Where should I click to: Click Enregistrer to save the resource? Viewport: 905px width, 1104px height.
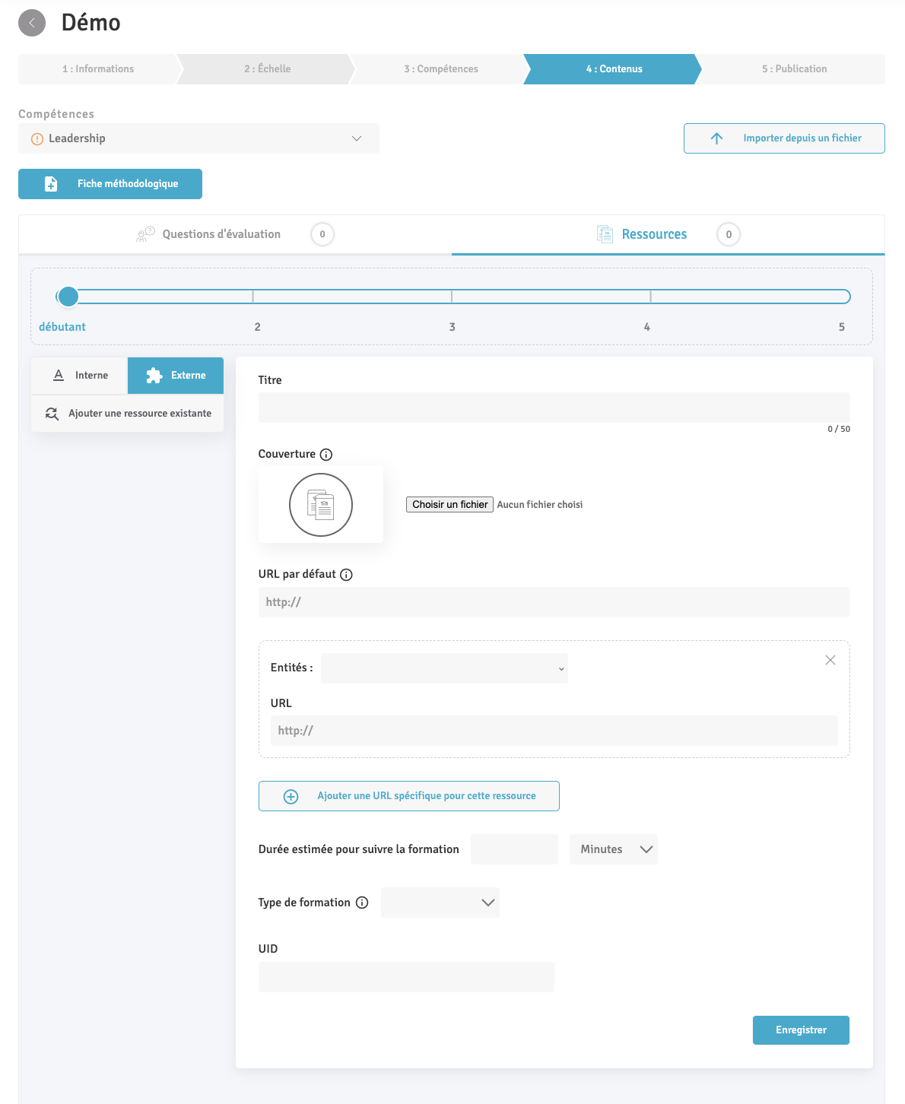[801, 1030]
